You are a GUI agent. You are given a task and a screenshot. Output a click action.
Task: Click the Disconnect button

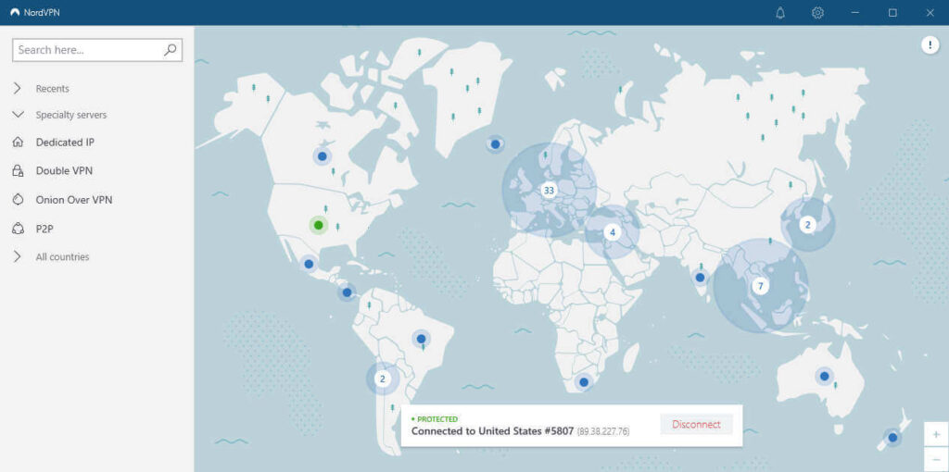[x=696, y=424]
